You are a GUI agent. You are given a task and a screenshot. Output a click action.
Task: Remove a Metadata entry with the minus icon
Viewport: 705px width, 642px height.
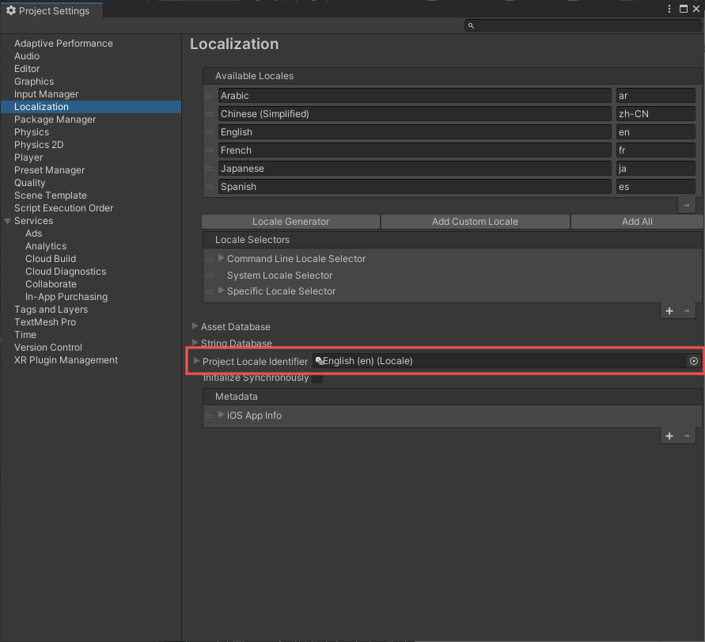point(686,435)
